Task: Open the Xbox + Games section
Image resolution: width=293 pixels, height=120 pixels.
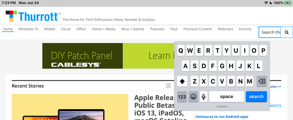Action: click(x=133, y=29)
